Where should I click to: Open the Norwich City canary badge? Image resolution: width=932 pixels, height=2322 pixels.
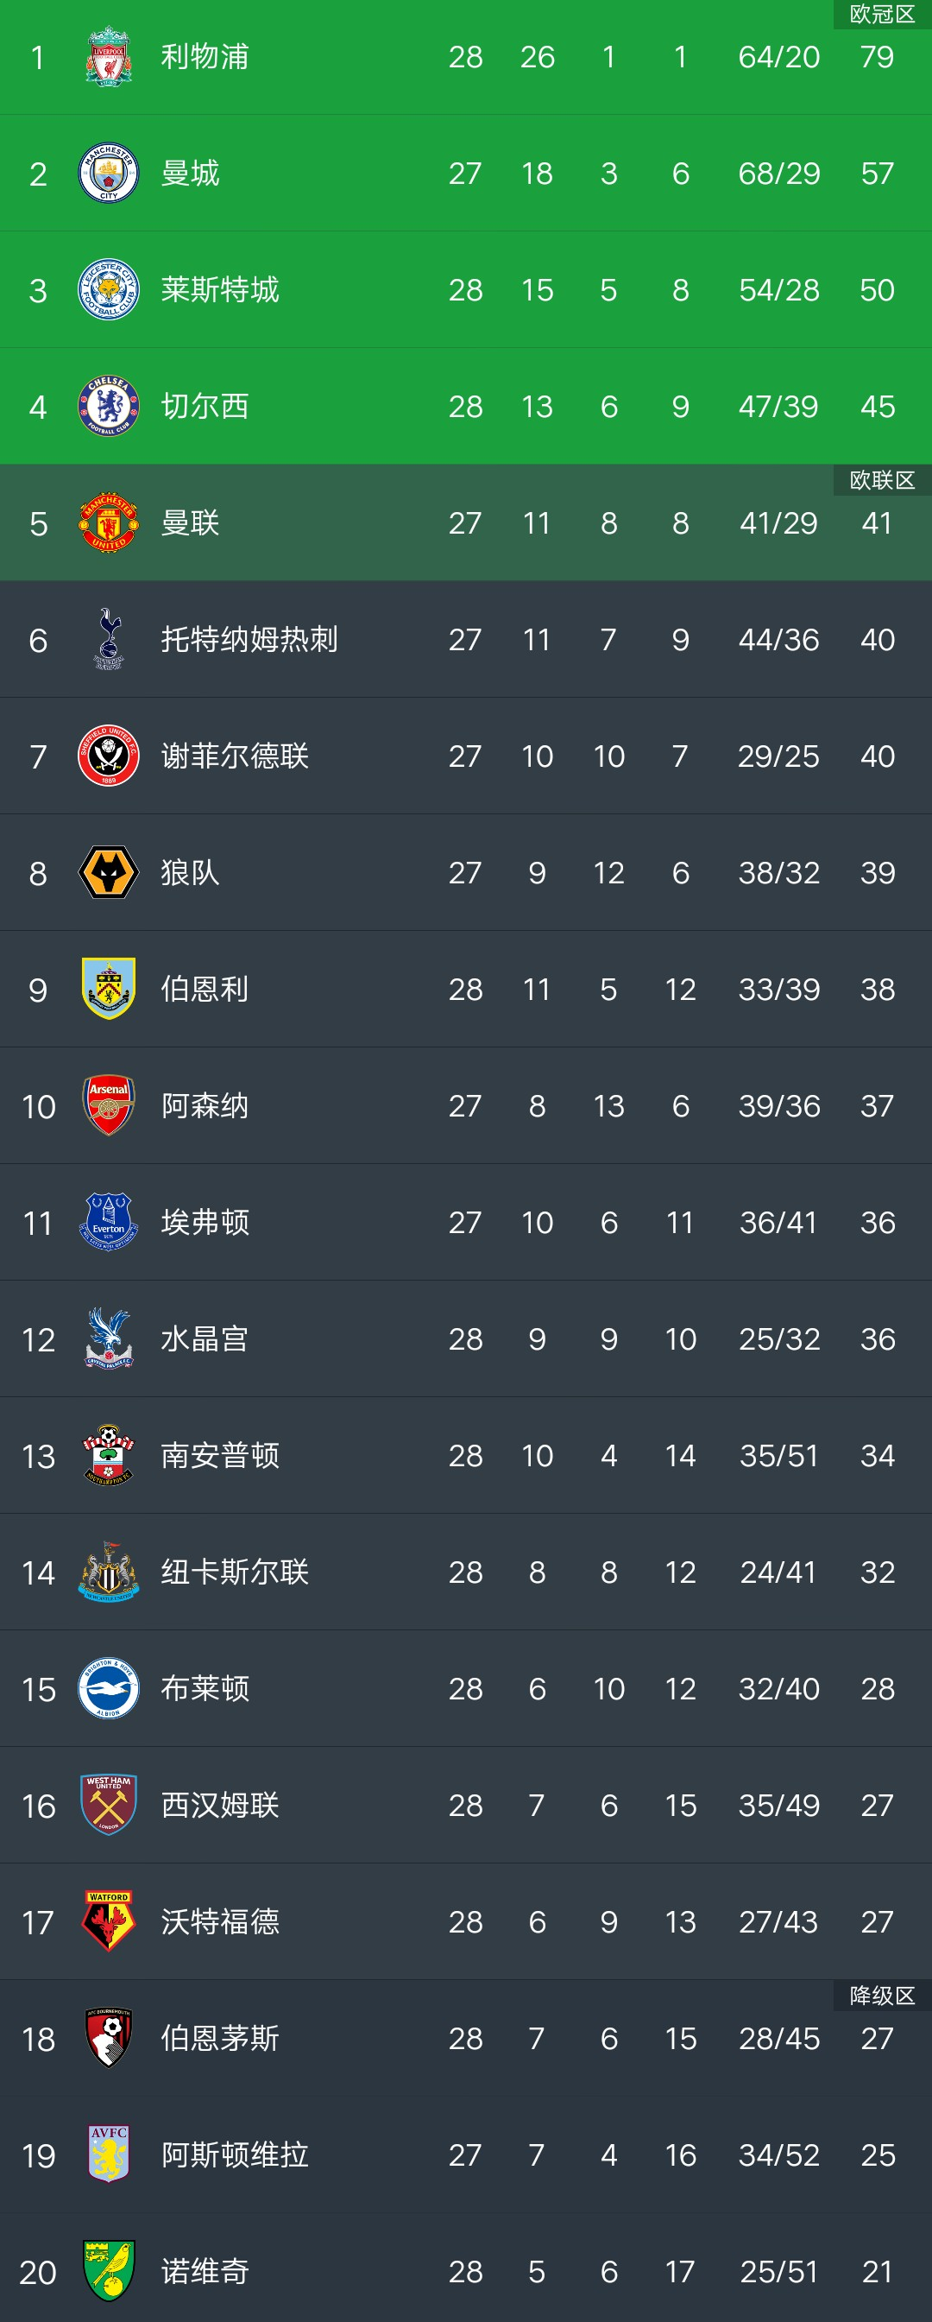[x=109, y=2272]
